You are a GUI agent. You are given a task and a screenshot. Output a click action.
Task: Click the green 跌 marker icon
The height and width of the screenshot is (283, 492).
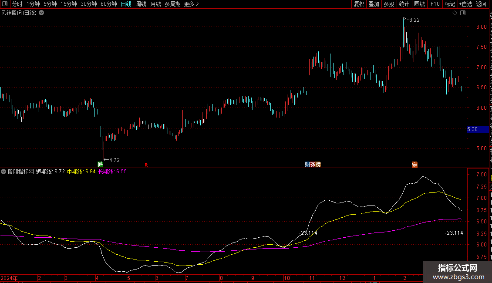point(101,164)
